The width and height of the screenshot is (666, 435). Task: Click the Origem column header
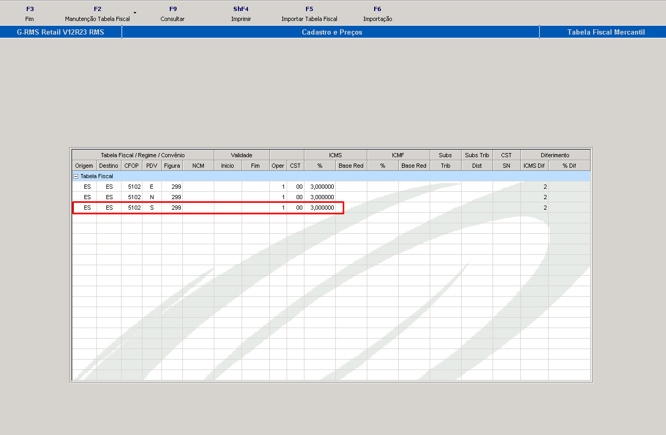tap(84, 166)
